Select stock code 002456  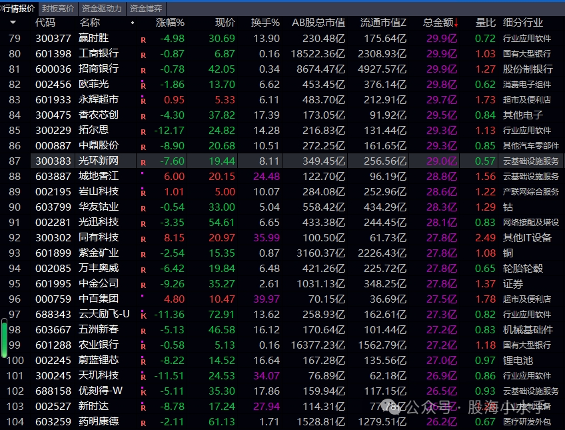click(x=53, y=85)
